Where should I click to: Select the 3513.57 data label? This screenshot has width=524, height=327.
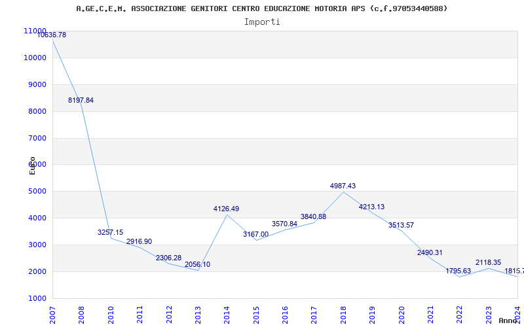[401, 225]
